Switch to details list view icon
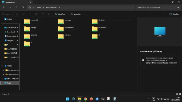The image size is (182, 102). (177, 94)
